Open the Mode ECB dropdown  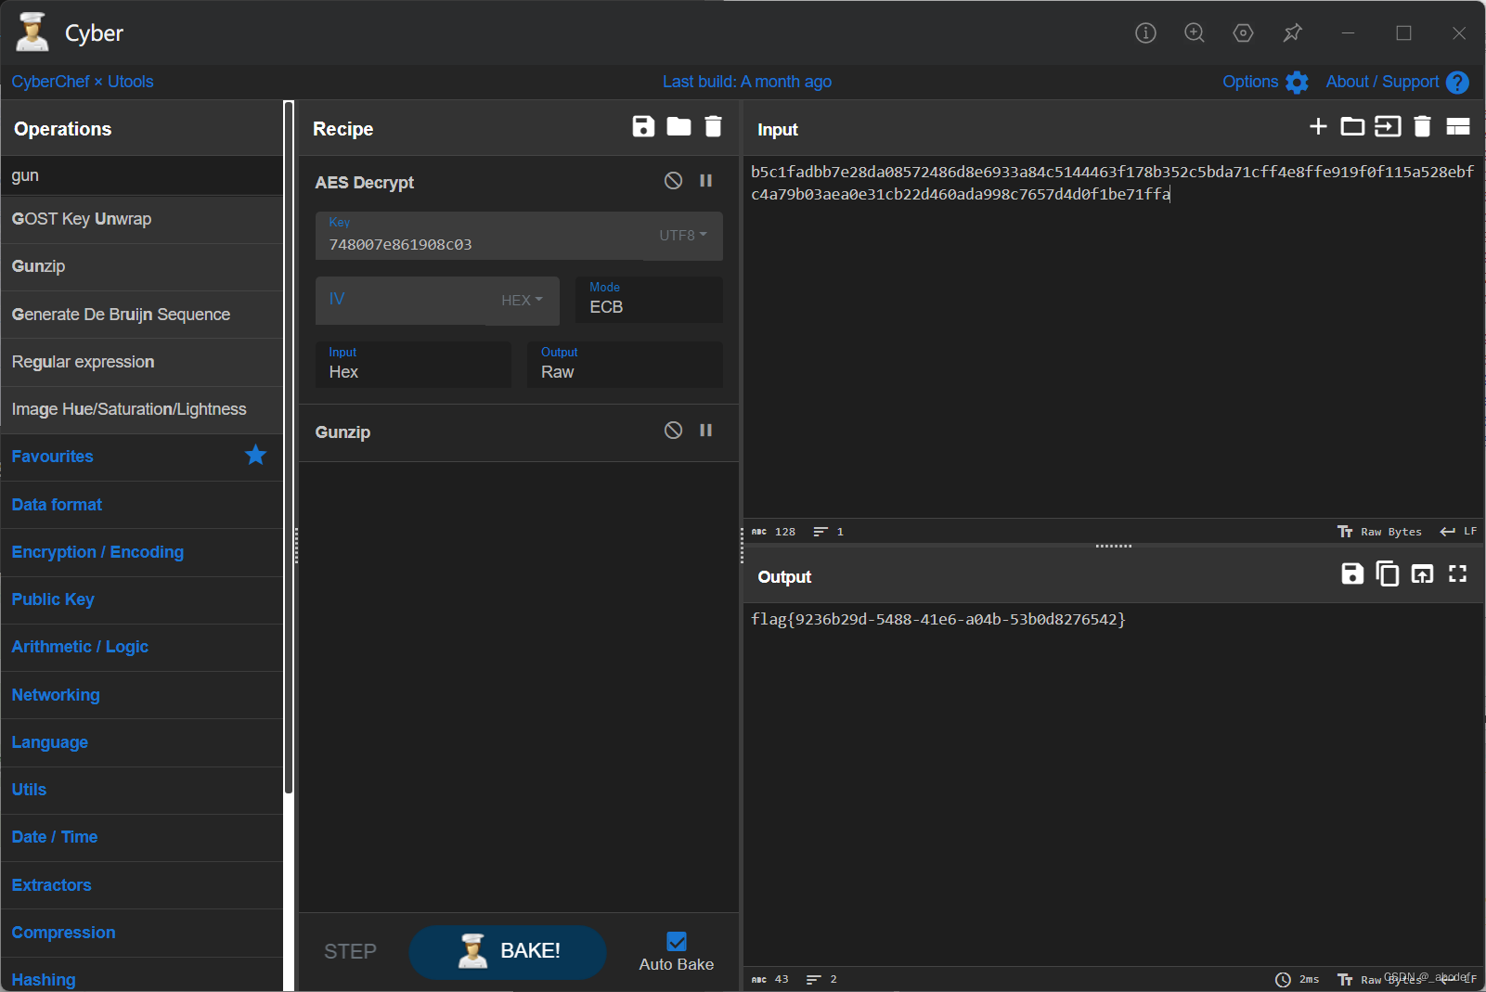(649, 300)
